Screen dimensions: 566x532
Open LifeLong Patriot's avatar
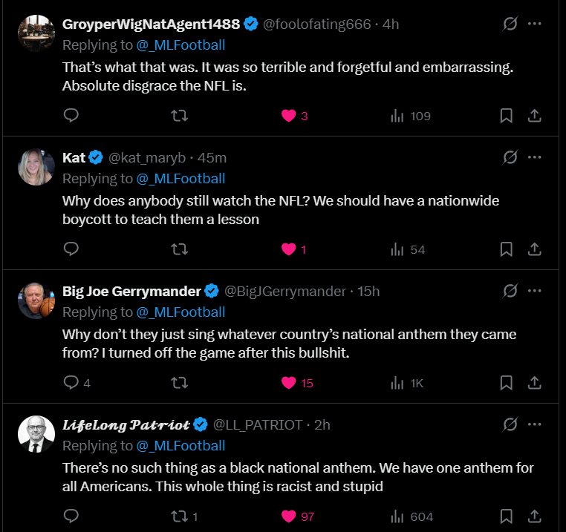coord(36,434)
